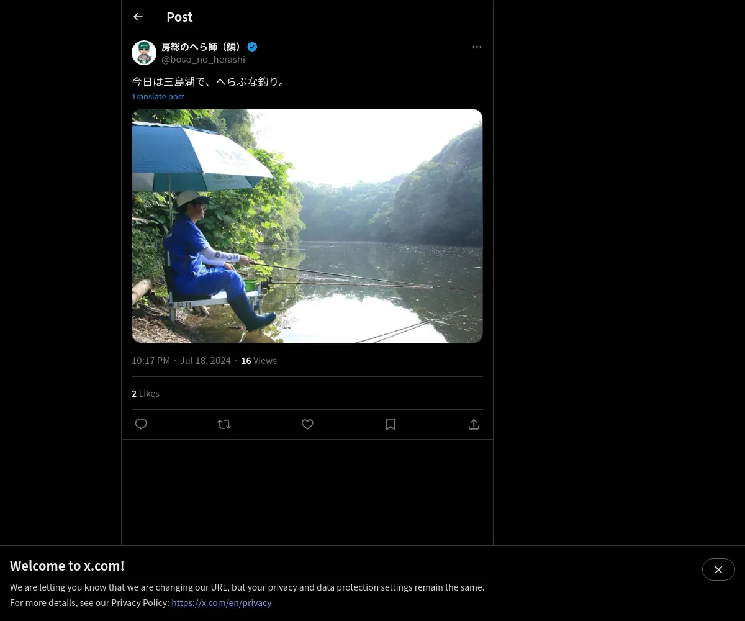Click the Post header title

(x=179, y=17)
